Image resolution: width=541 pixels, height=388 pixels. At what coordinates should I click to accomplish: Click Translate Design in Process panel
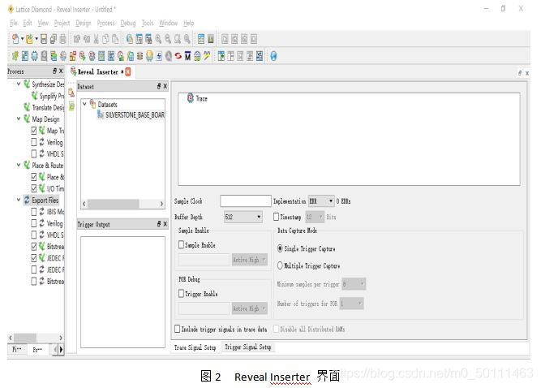coord(44,107)
